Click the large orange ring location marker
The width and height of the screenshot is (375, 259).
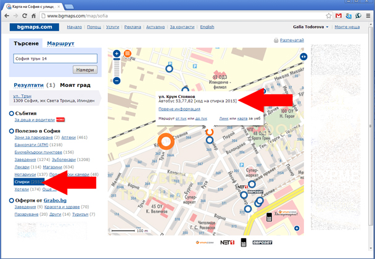point(166,141)
